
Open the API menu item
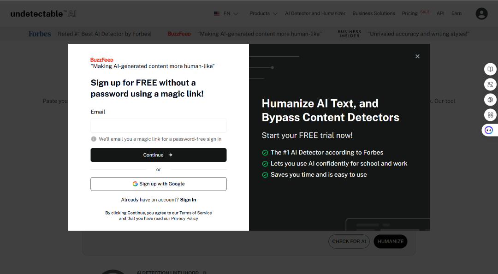(440, 13)
